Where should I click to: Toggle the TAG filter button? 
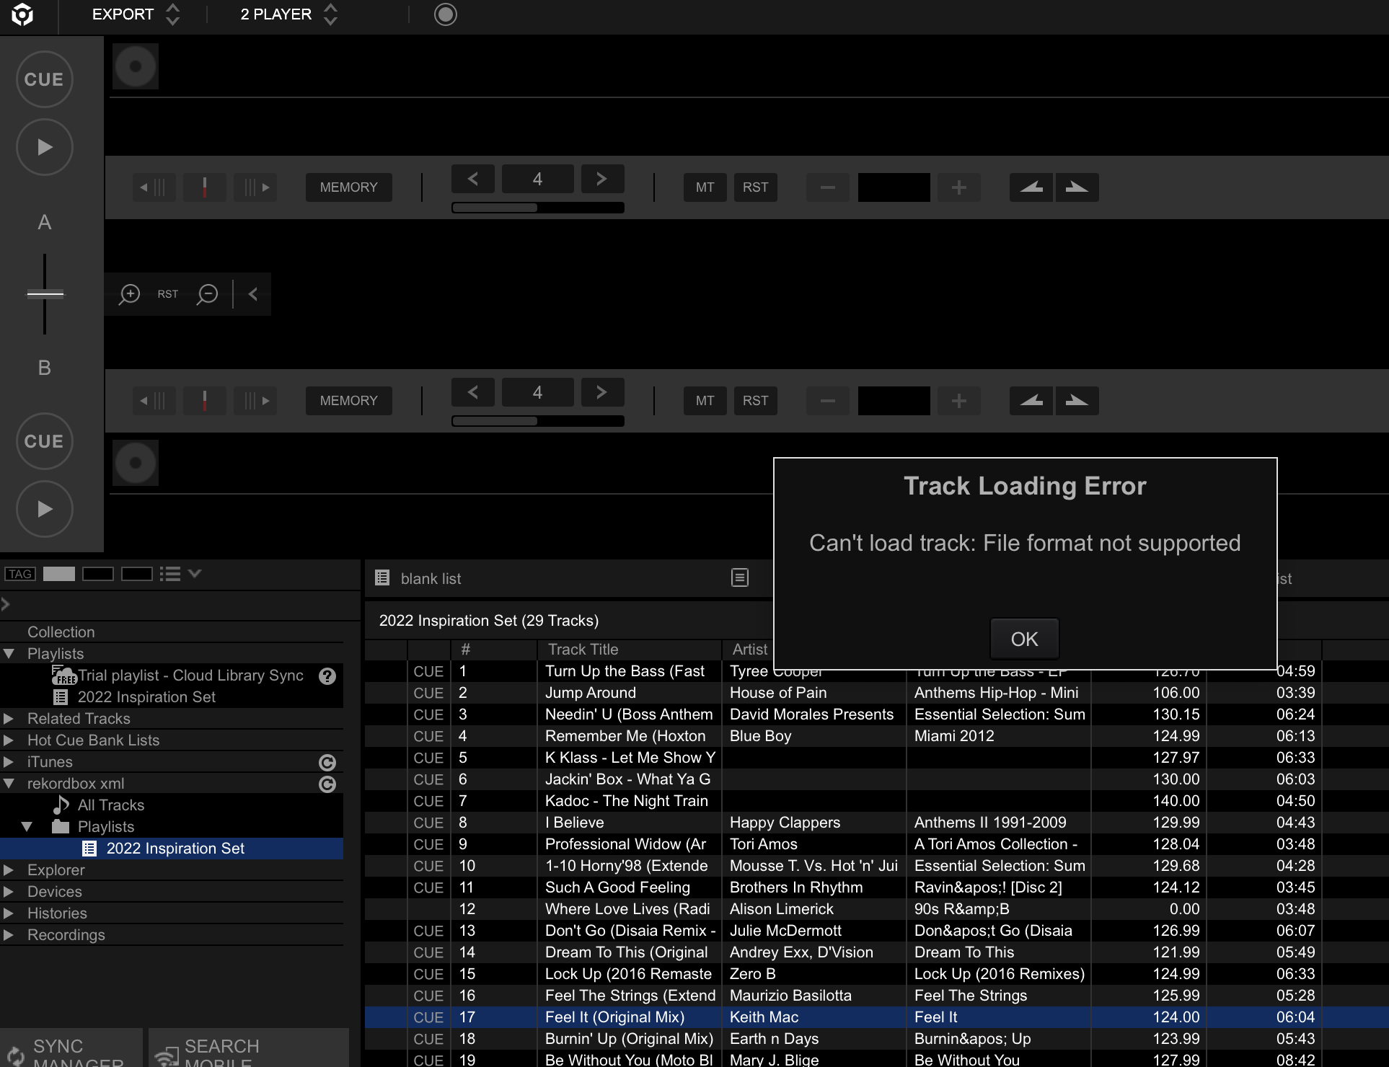20,574
